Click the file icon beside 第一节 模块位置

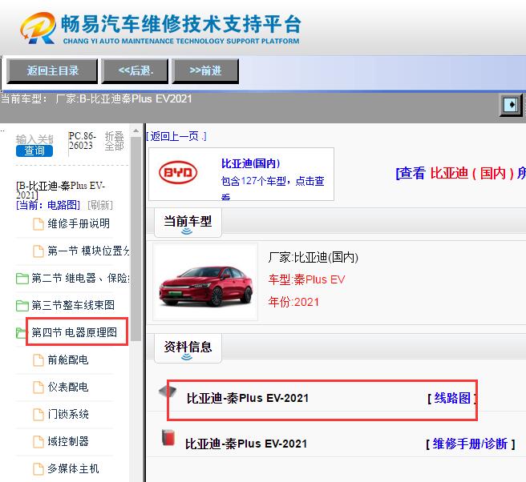click(38, 251)
